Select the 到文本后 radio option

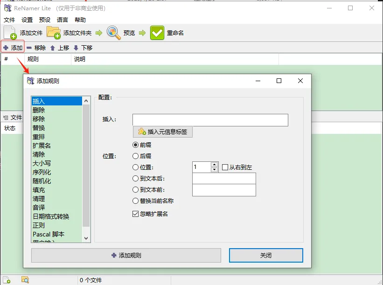tap(135, 178)
